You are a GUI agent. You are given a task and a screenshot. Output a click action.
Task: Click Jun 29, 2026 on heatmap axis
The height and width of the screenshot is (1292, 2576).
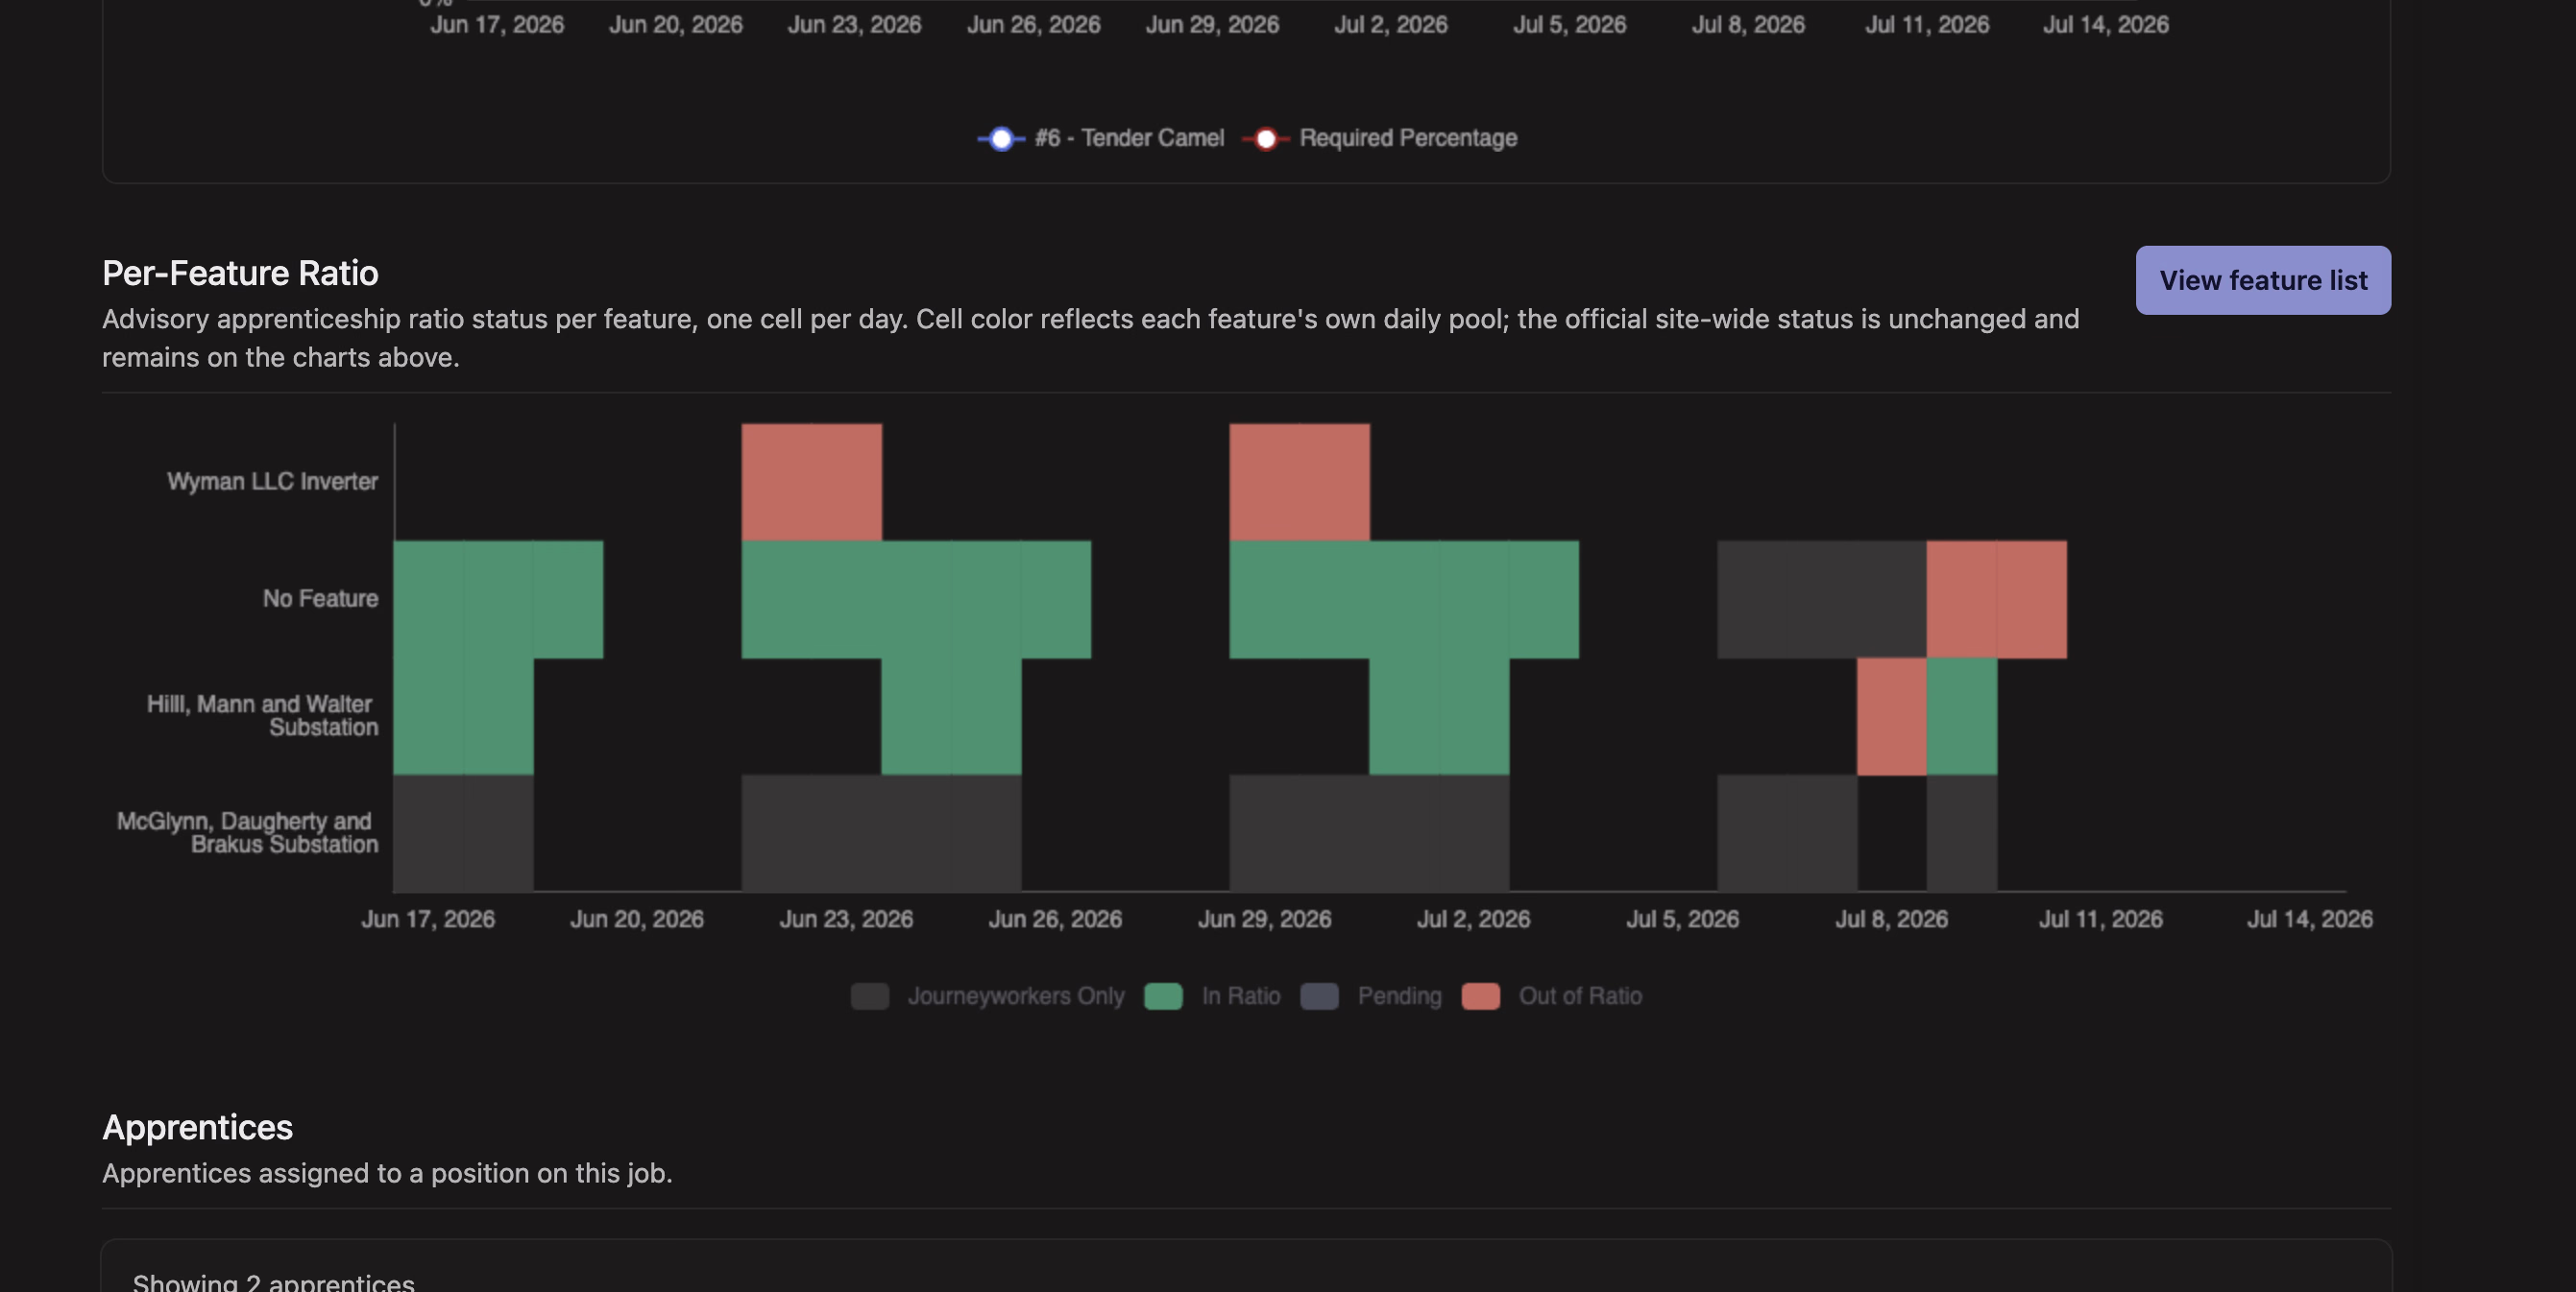1264,920
